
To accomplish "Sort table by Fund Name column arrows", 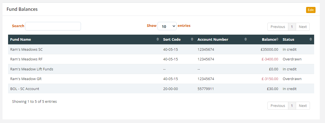I will point(158,39).
